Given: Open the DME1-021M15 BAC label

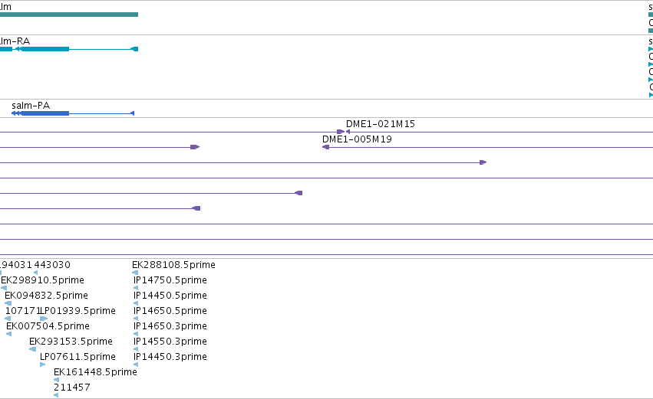Looking at the screenshot, I should click(x=381, y=124).
